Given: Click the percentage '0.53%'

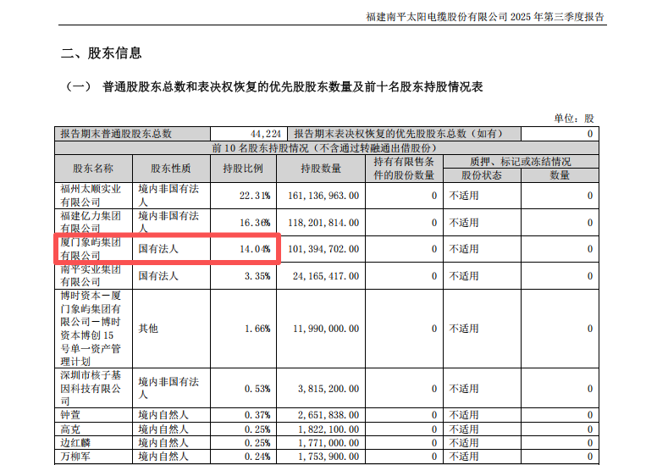Looking at the screenshot, I should (257, 389).
